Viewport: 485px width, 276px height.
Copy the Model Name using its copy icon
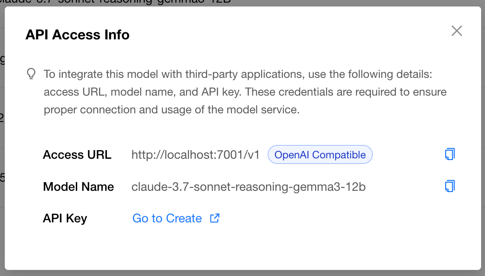click(x=450, y=186)
